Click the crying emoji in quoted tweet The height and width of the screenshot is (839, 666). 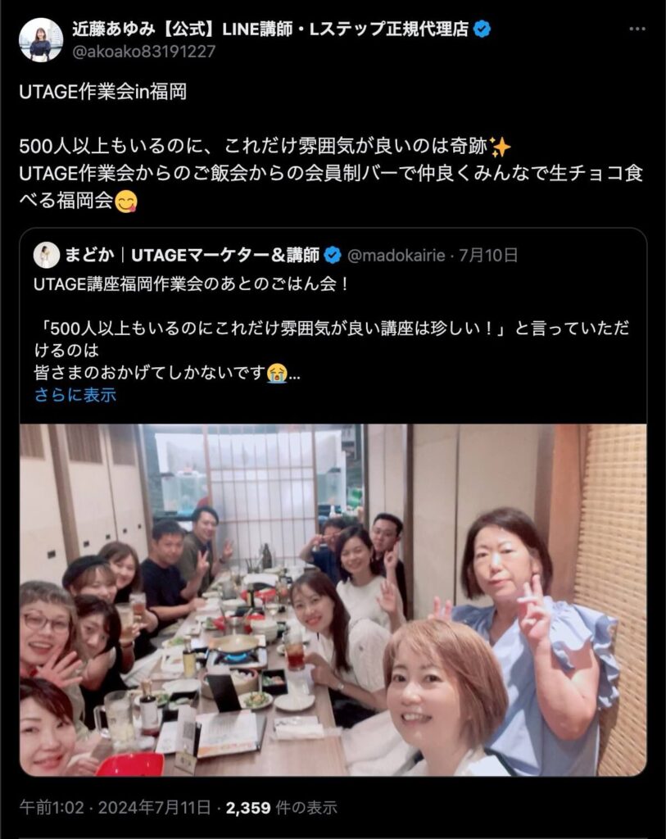click(277, 373)
